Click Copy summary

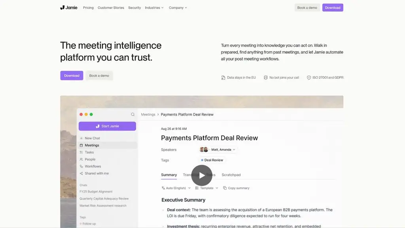[x=237, y=188]
